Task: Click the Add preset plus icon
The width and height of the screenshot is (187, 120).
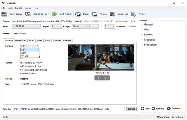Action: (x=142, y=109)
